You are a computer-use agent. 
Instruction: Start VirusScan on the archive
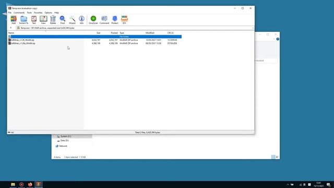93,20
